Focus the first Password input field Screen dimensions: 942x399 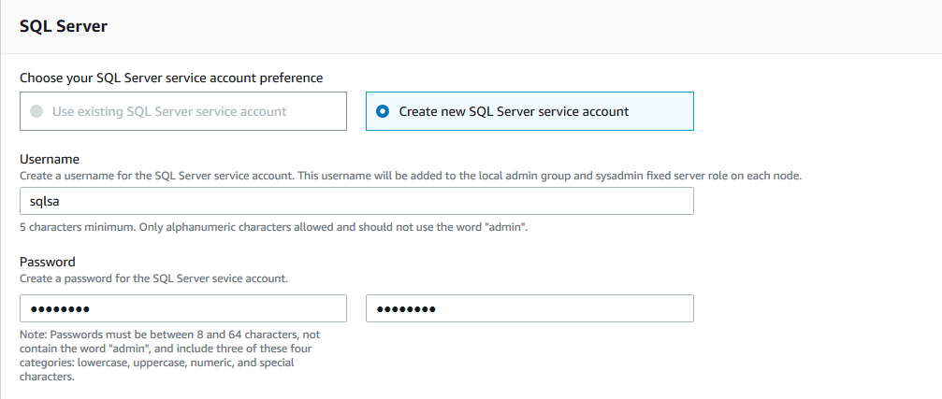183,308
